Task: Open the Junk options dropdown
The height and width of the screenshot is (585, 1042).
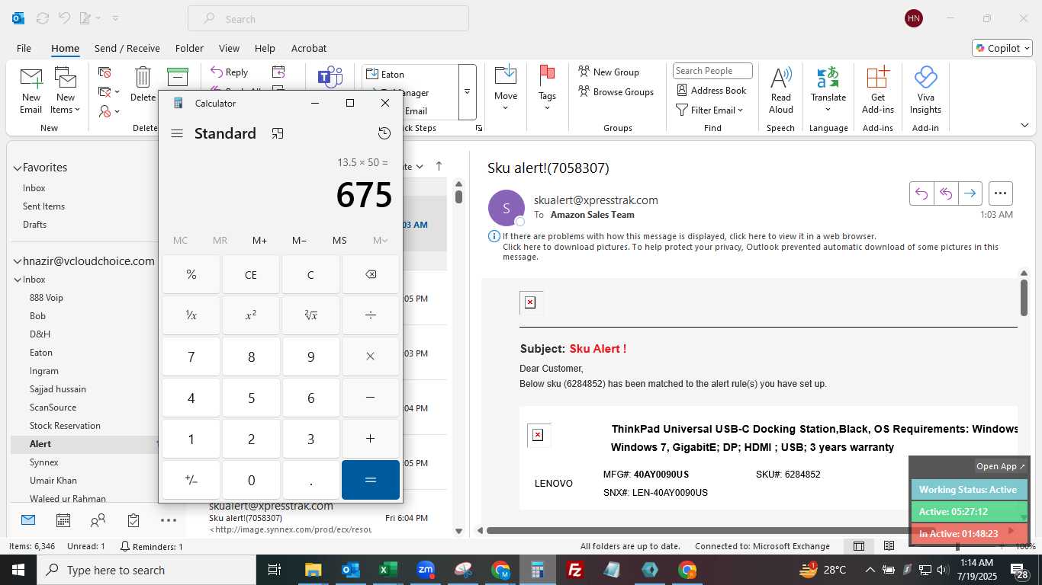Action: click(109, 112)
